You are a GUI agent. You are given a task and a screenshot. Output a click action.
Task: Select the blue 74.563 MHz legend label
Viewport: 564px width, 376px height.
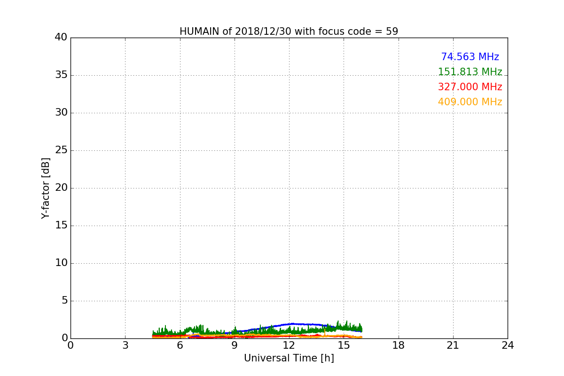(470, 57)
